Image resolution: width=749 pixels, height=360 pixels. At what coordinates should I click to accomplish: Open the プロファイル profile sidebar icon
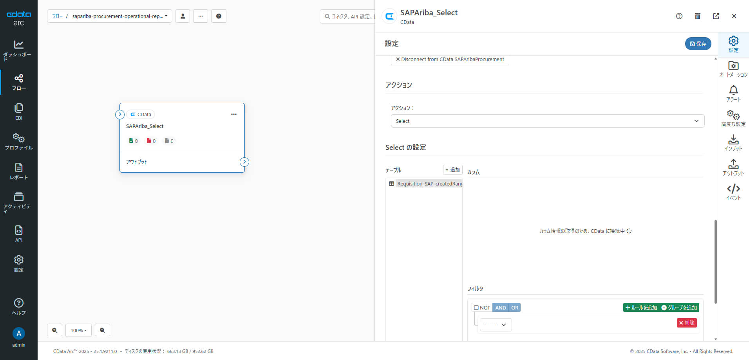[x=18, y=141]
